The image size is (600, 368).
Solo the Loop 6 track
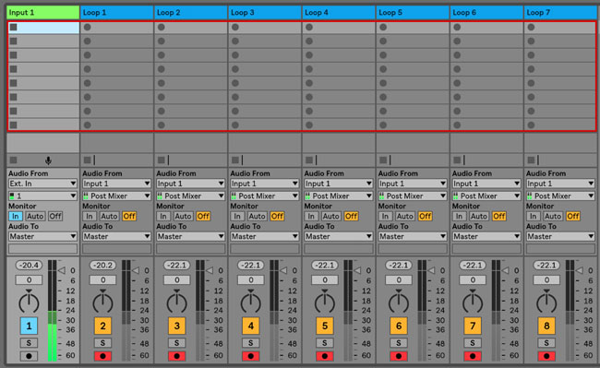pyautogui.click(x=473, y=343)
